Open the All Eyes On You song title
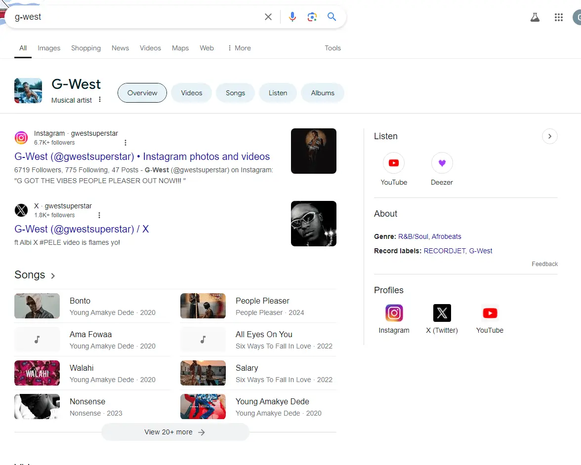 coord(264,335)
